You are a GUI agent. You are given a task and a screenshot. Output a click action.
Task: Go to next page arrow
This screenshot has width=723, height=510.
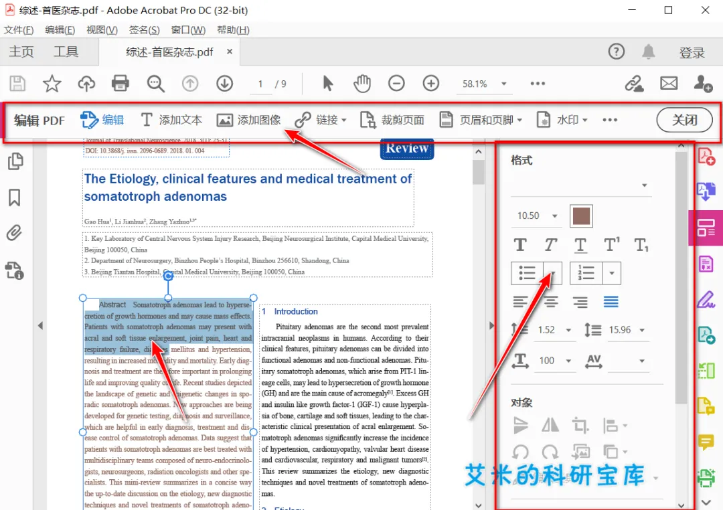click(224, 84)
